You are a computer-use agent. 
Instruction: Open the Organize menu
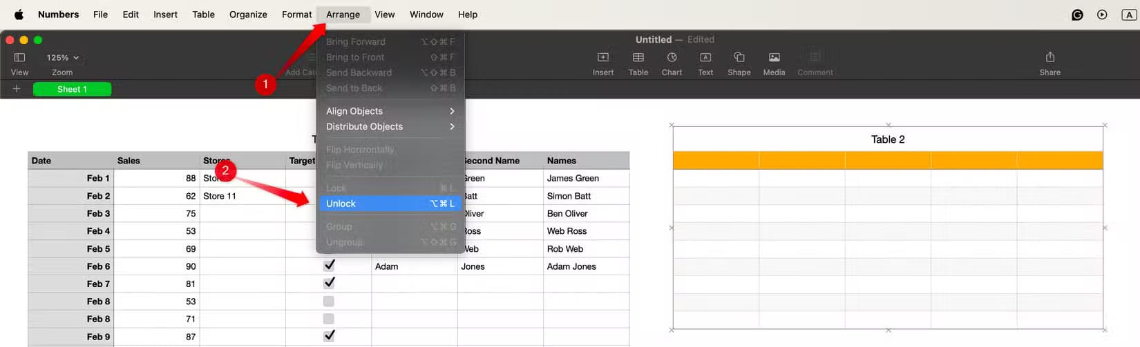pos(248,14)
